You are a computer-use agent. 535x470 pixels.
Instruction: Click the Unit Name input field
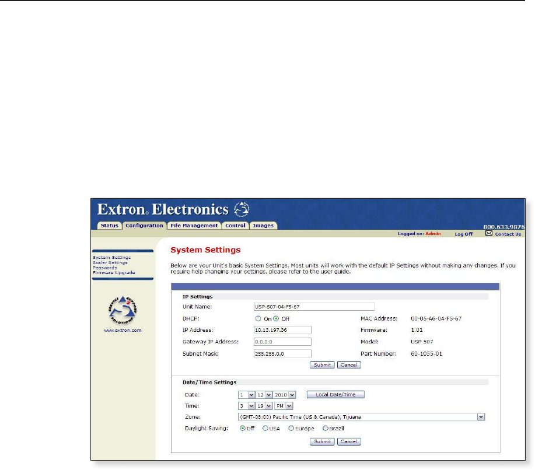click(x=314, y=307)
